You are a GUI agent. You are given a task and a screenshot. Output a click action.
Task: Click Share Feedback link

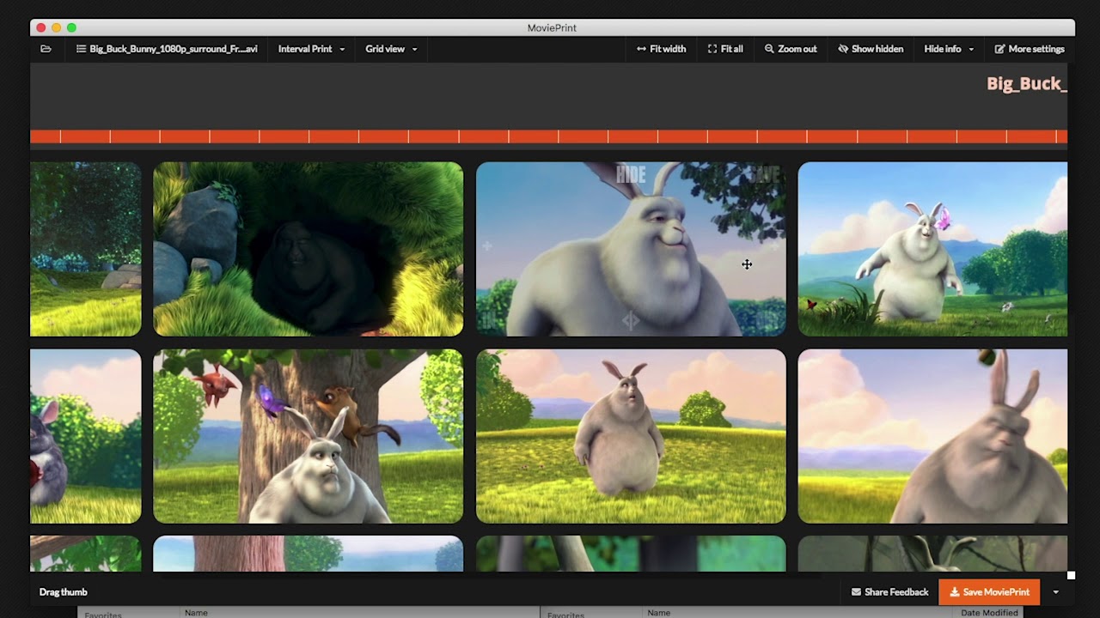889,592
